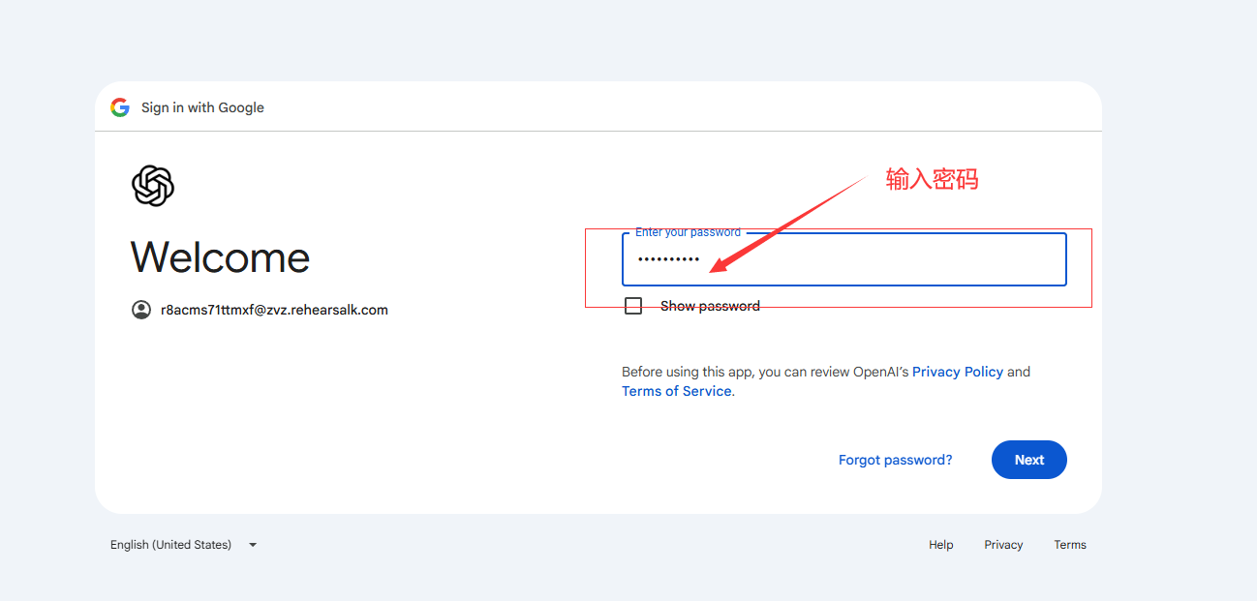Focus the Enter your password field
Viewport: 1257px width, 601px height.
tap(844, 259)
